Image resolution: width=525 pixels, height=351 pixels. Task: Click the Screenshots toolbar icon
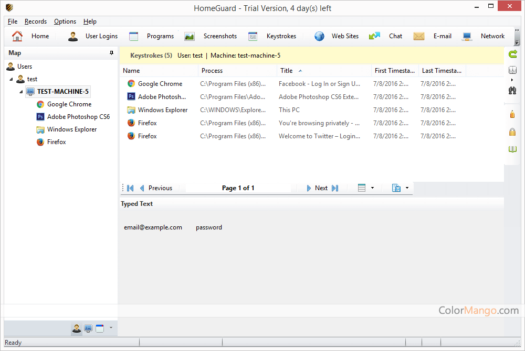190,36
